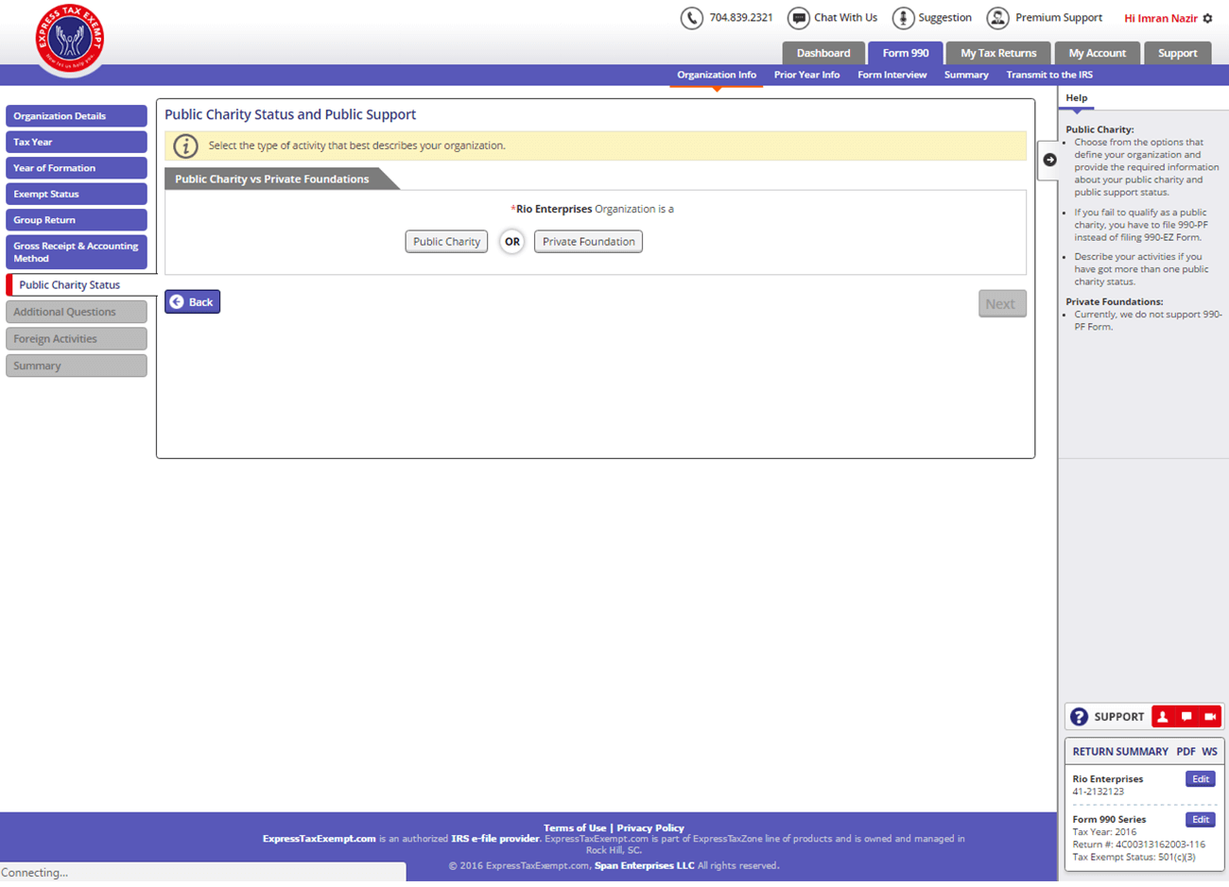
Task: Open settings gear next to Hi Imran Nazir
Action: coord(1207,18)
